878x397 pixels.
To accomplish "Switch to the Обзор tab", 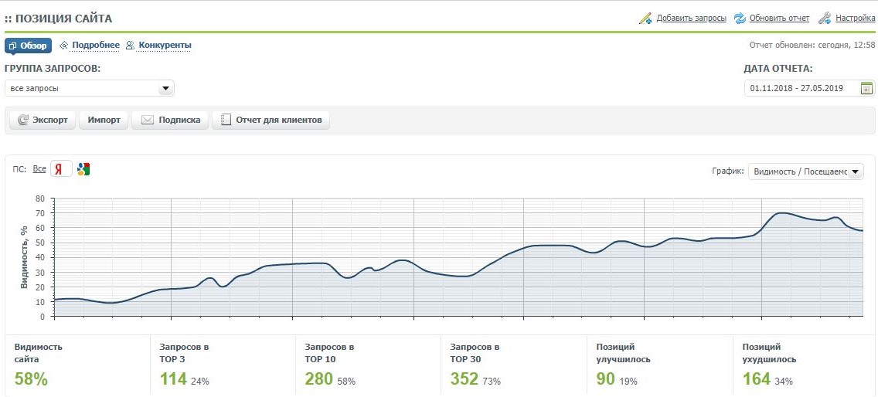I will click(x=28, y=46).
